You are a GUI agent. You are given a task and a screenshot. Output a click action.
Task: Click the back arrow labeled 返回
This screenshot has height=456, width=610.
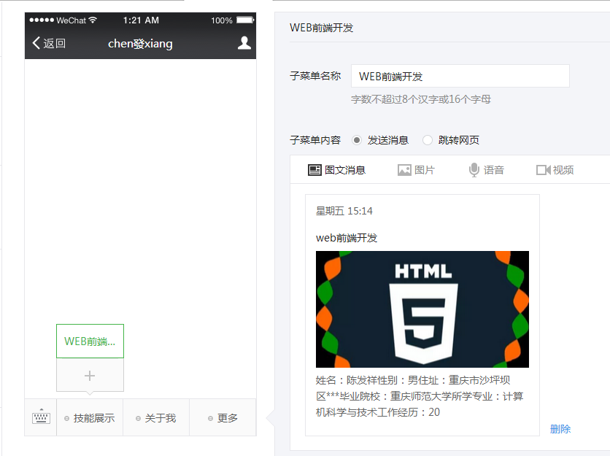coord(49,44)
